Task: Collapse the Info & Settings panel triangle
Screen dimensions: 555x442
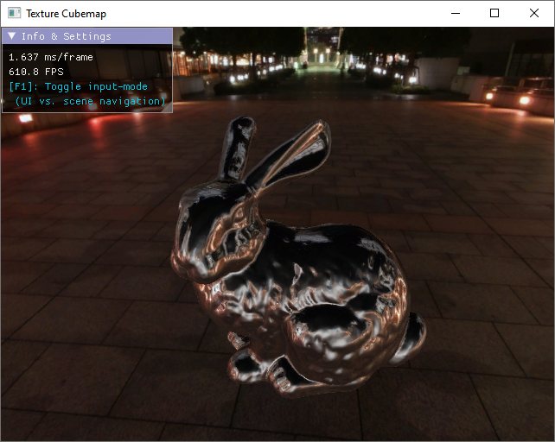Action: pos(12,36)
